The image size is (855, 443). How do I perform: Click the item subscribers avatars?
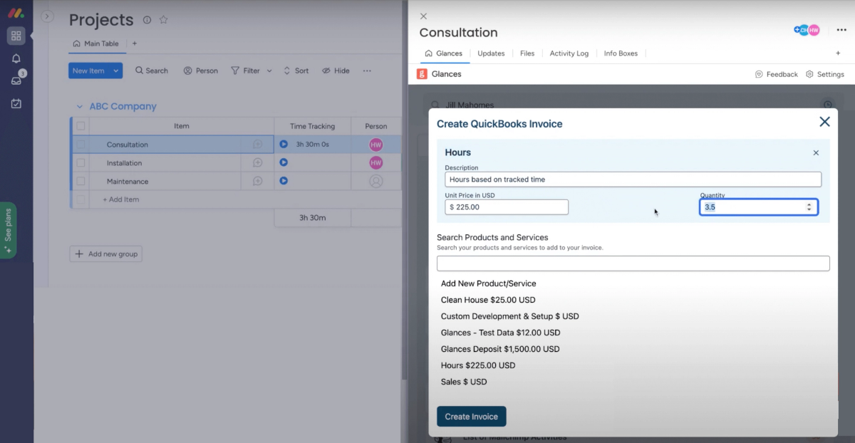[x=807, y=30]
